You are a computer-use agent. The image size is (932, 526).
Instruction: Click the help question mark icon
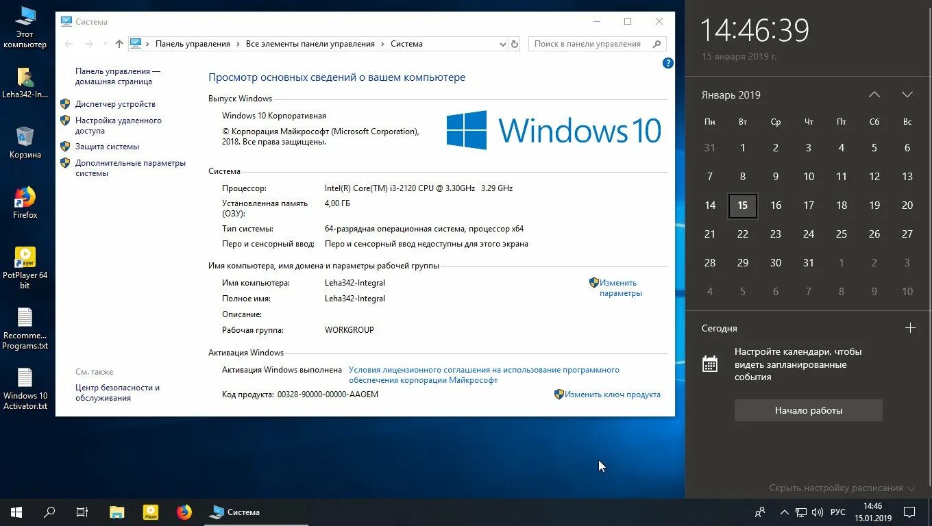pyautogui.click(x=668, y=63)
